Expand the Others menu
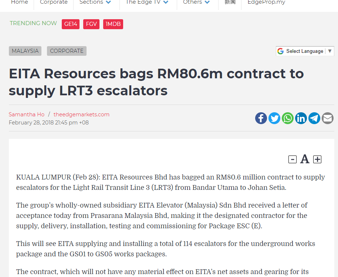Screen dimensions: 338x277 196,2
